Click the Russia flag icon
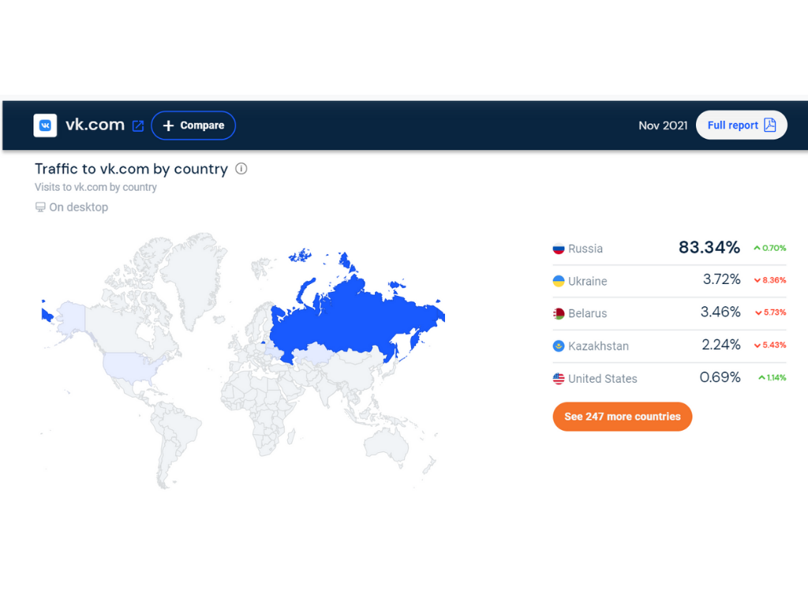The height and width of the screenshot is (606, 808). [x=559, y=249]
